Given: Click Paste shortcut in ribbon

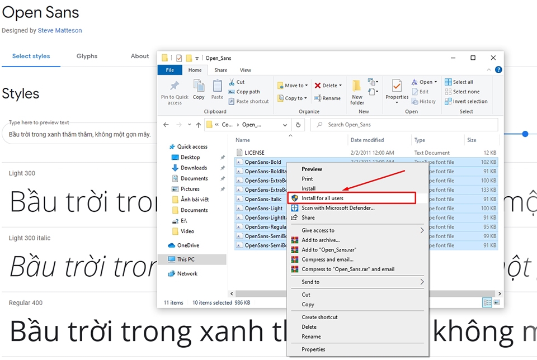Looking at the screenshot, I should tap(248, 101).
